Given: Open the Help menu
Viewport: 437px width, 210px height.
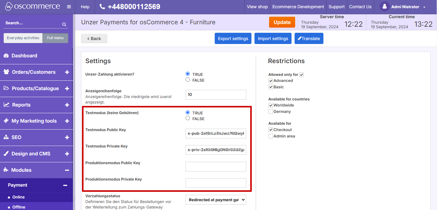Looking at the screenshot, I should 85,7.
